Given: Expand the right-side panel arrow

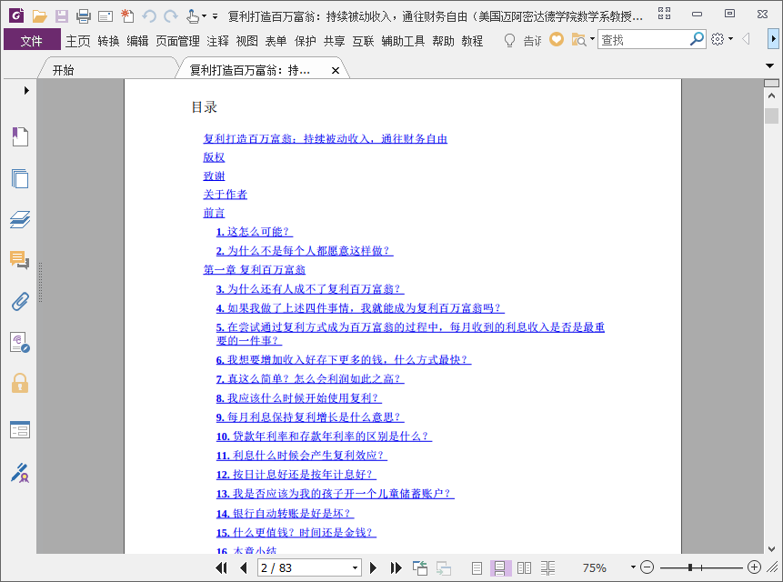Looking at the screenshot, I should pos(773,39).
